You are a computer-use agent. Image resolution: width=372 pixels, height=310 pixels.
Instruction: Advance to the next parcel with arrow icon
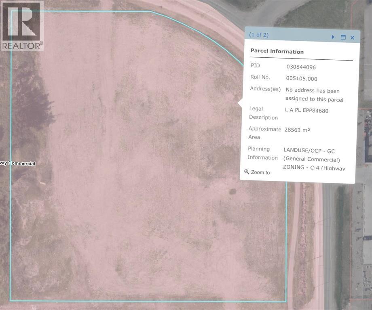coord(332,36)
